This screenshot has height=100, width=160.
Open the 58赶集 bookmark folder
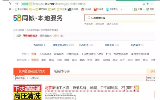(x=62, y=10)
